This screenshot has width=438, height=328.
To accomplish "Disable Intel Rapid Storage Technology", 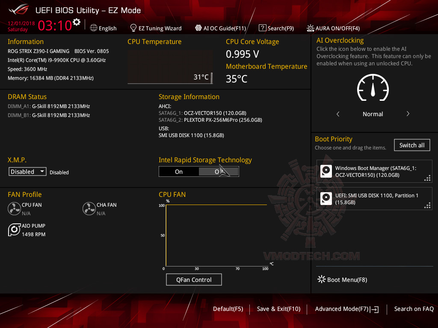I will pyautogui.click(x=219, y=171).
